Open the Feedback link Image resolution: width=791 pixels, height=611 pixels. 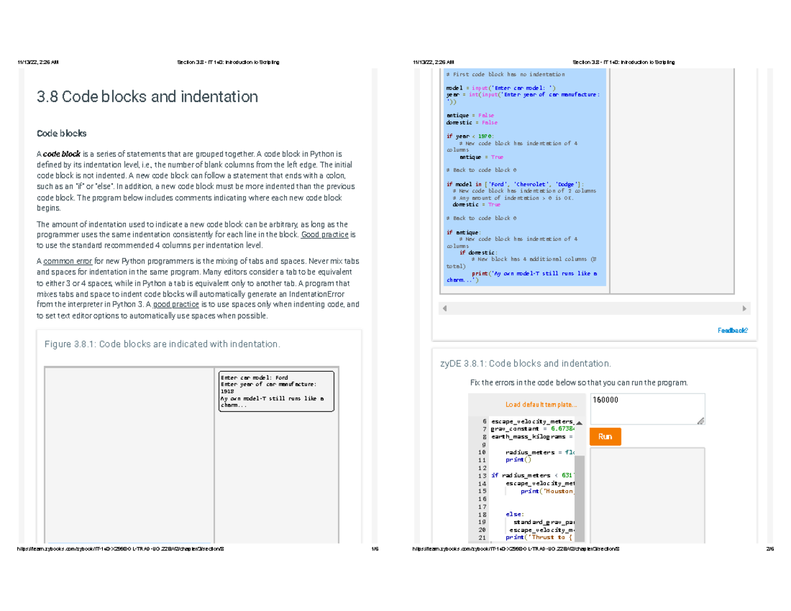(x=732, y=330)
